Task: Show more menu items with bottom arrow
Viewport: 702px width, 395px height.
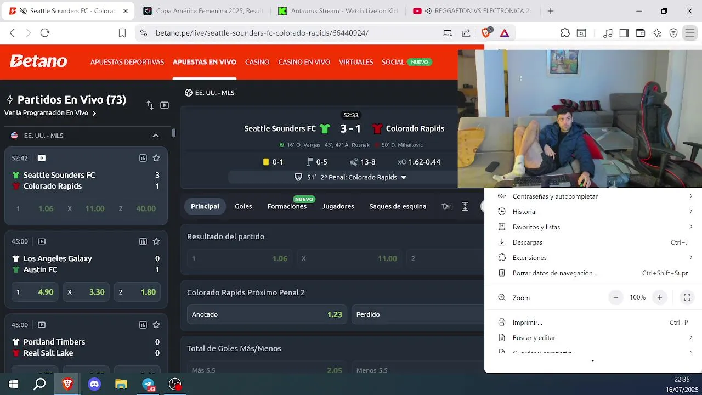Action: [x=593, y=361]
